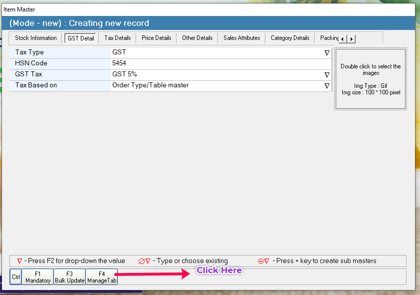420x295 pixels.
Task: Click the F3 Bulk Update button
Action: pyautogui.click(x=70, y=277)
